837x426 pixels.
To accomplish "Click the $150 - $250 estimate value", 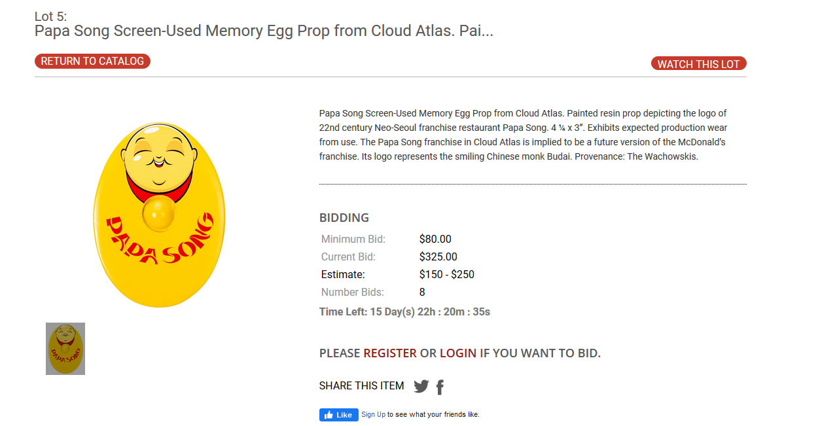I will [447, 275].
